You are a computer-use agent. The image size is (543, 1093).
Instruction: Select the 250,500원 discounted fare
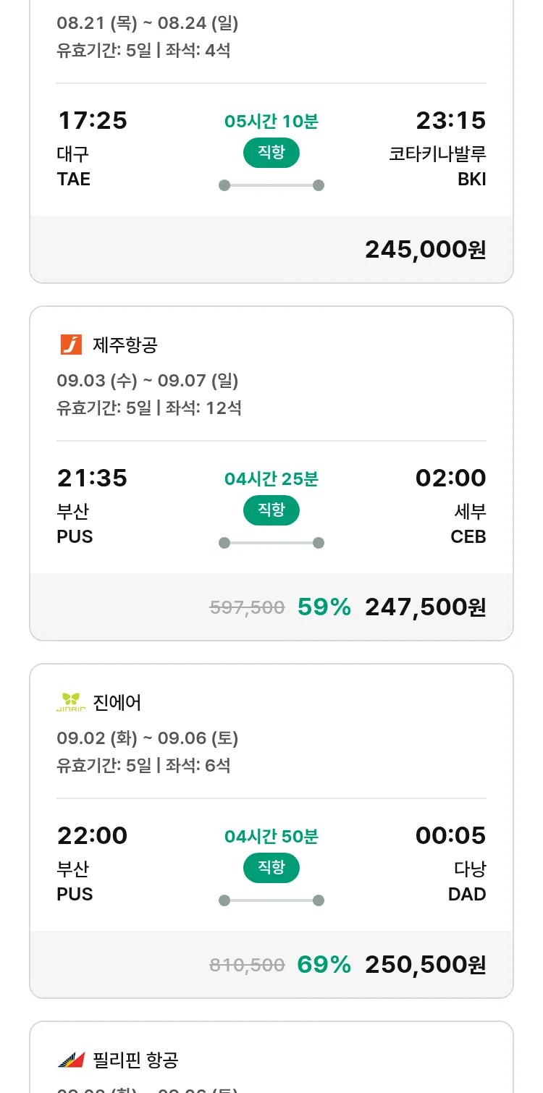tap(425, 965)
